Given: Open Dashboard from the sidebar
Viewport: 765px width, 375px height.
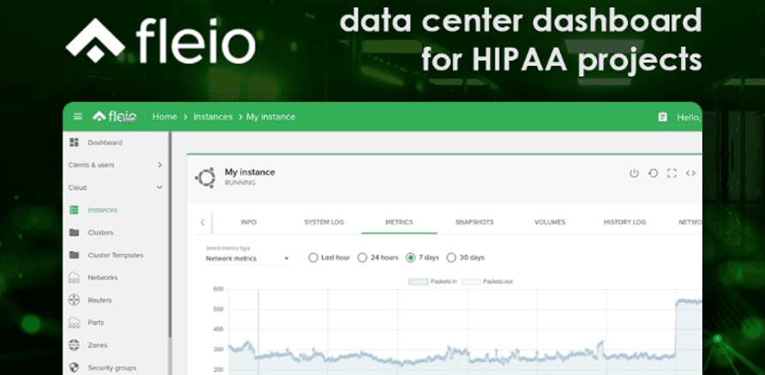Looking at the screenshot, I should 105,142.
